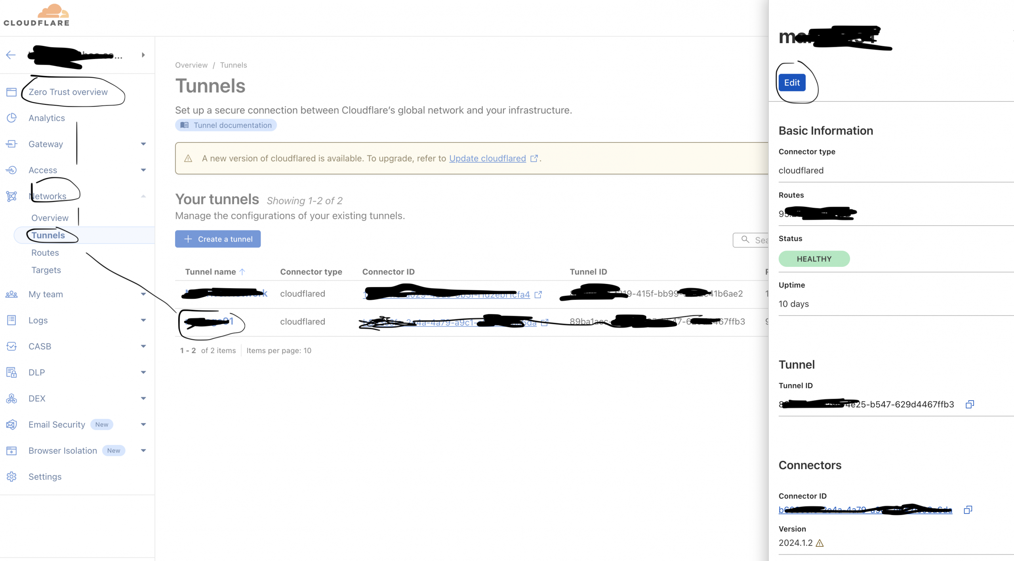
Task: Expand the Logs menu
Action: (143, 320)
